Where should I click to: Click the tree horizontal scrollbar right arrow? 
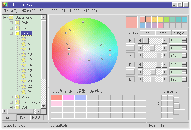(38, 111)
